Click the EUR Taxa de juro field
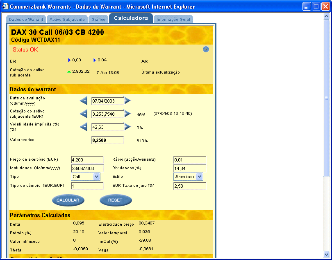332x260 pixels. [x=190, y=186]
